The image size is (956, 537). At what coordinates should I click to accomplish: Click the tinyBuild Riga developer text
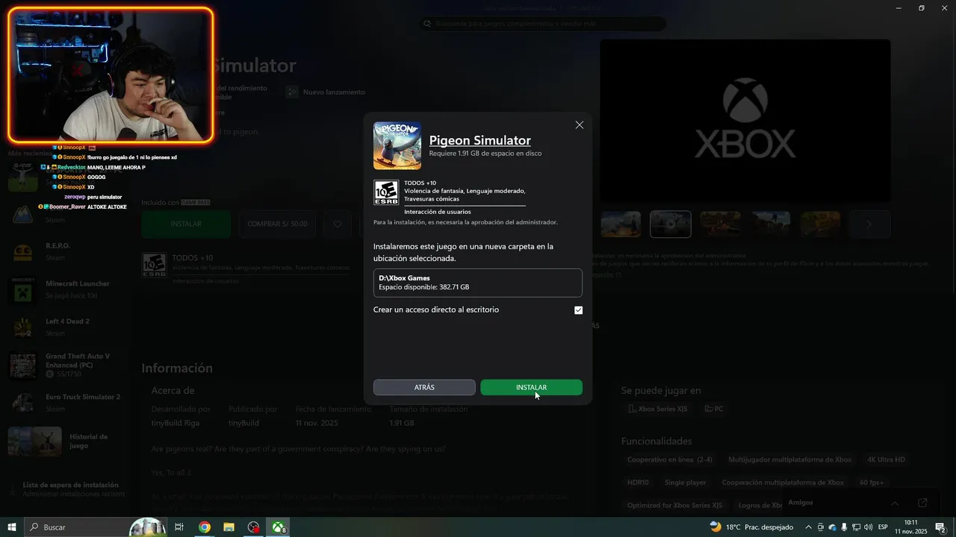[176, 423]
